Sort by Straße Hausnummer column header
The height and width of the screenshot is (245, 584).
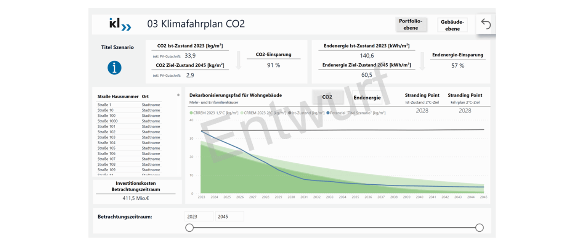click(x=115, y=96)
